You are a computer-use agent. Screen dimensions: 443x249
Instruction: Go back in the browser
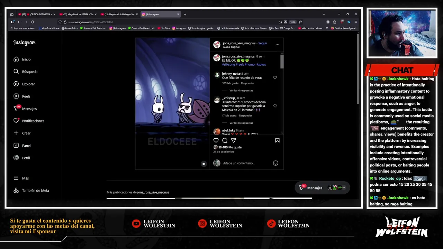pos(19,22)
